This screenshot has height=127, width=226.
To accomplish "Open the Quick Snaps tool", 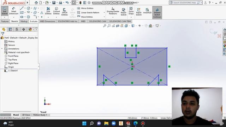I will 131,11.
